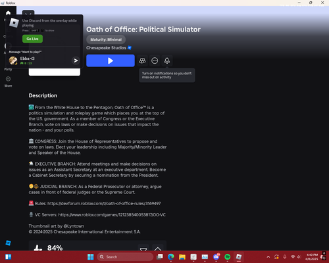Click the Maturity: Minimal label
This screenshot has width=329, height=263.
106,39
